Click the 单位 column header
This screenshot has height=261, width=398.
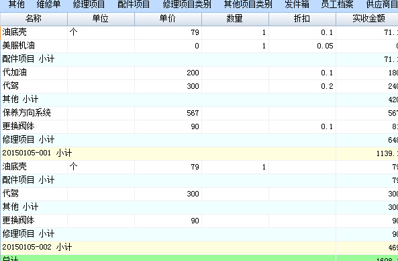tap(101, 19)
